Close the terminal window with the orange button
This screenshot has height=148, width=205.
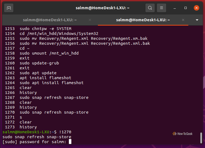tap(196, 8)
